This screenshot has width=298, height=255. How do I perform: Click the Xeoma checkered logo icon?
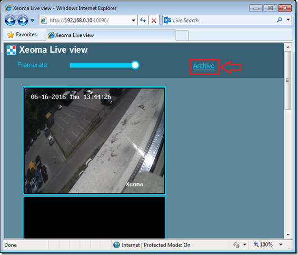[12, 50]
